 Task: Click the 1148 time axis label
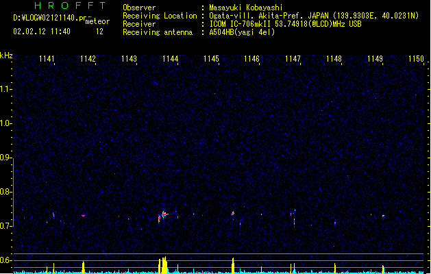point(334,59)
